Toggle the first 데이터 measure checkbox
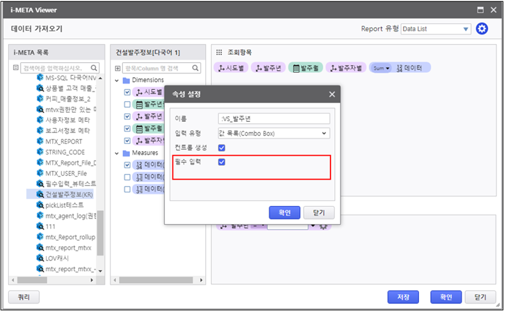The height and width of the screenshot is (312, 505). point(127,165)
